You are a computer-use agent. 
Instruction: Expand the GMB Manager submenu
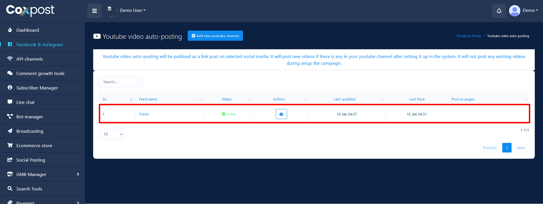(x=78, y=174)
